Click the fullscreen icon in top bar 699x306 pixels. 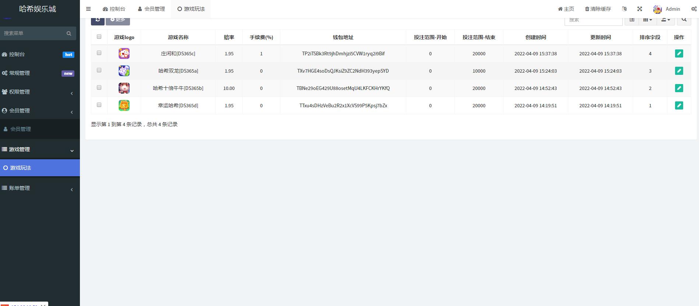640,9
